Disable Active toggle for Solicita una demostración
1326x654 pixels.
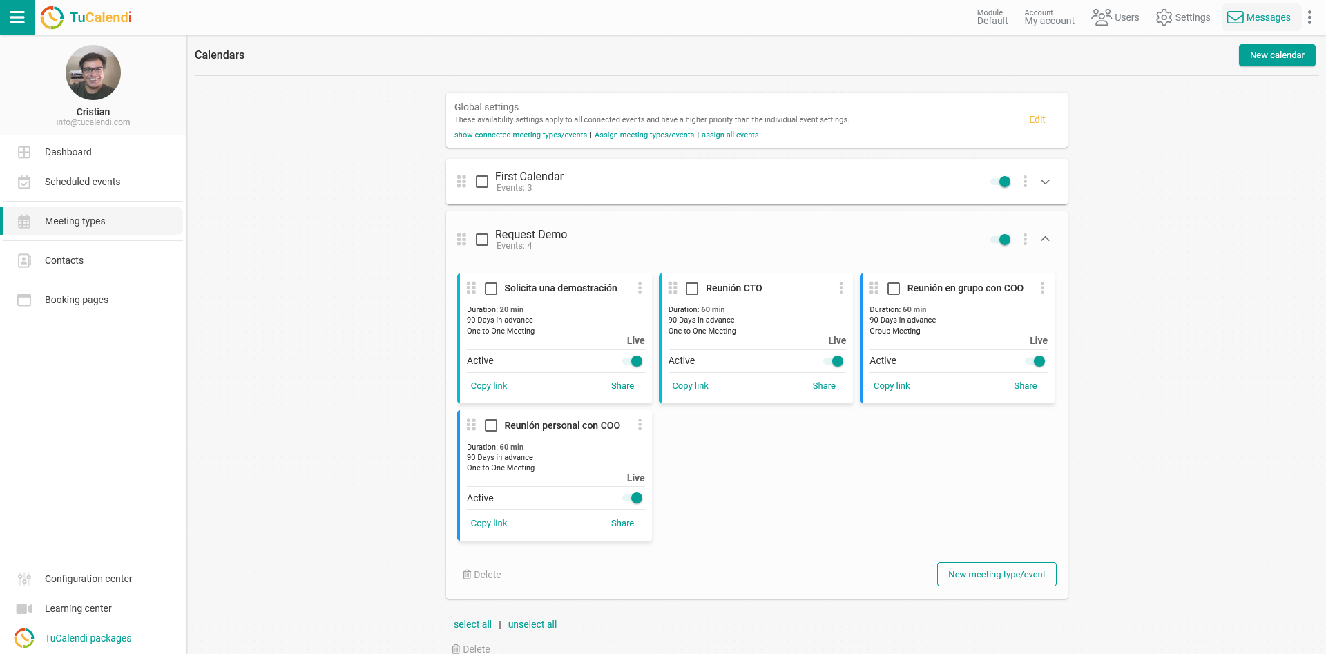[633, 361]
